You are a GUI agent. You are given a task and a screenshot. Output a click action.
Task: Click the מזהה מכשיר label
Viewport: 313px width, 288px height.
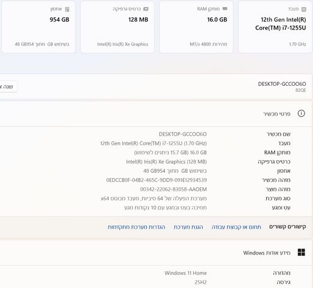(x=276, y=180)
